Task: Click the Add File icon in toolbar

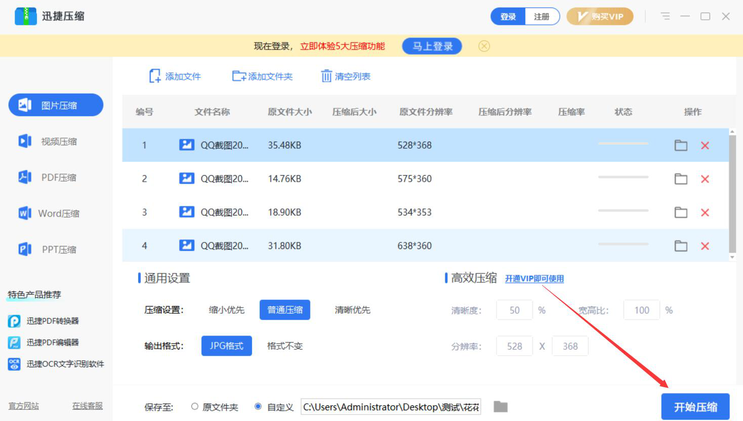Action: click(x=155, y=76)
